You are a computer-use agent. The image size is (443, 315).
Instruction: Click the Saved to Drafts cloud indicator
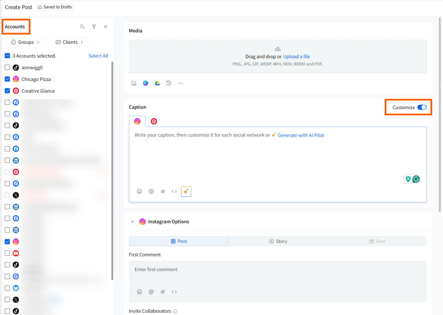click(x=55, y=7)
